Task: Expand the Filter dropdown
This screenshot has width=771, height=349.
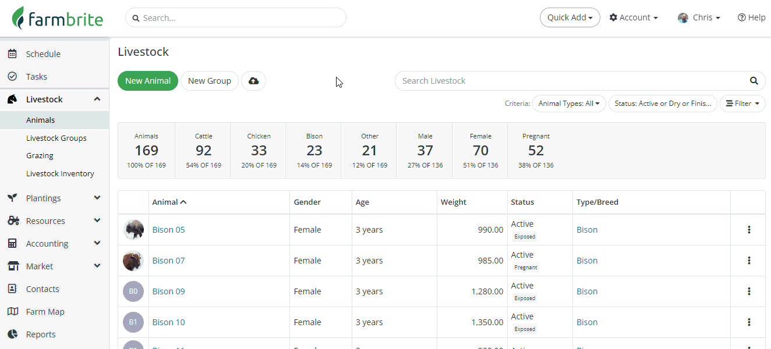Action: (x=742, y=104)
